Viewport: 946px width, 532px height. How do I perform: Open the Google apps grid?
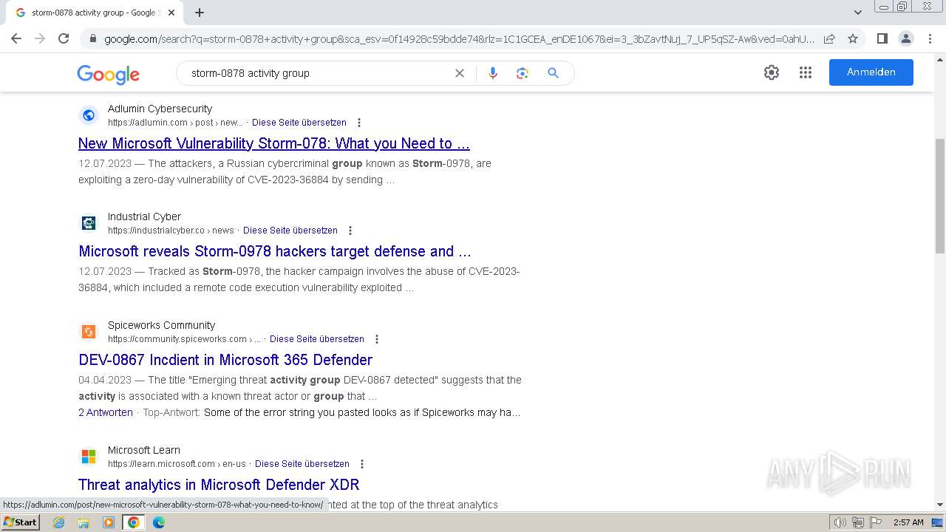[806, 72]
